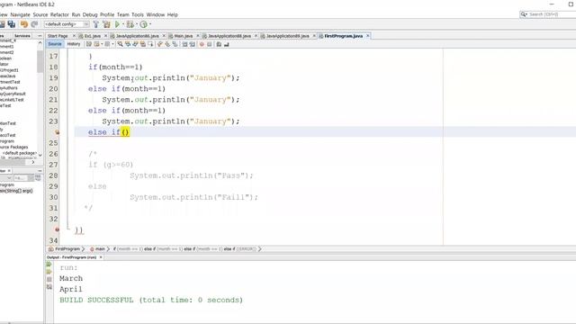Click the Build Project hammer icon

point(96,24)
